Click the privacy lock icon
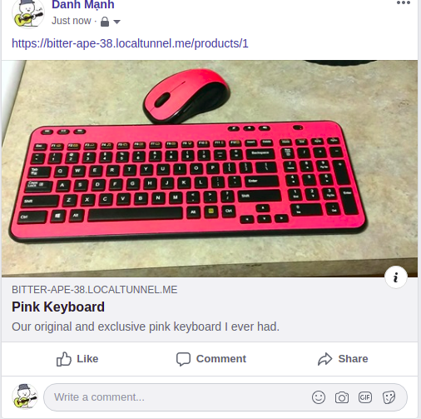Viewport: 421px width, 419px height. (105, 22)
